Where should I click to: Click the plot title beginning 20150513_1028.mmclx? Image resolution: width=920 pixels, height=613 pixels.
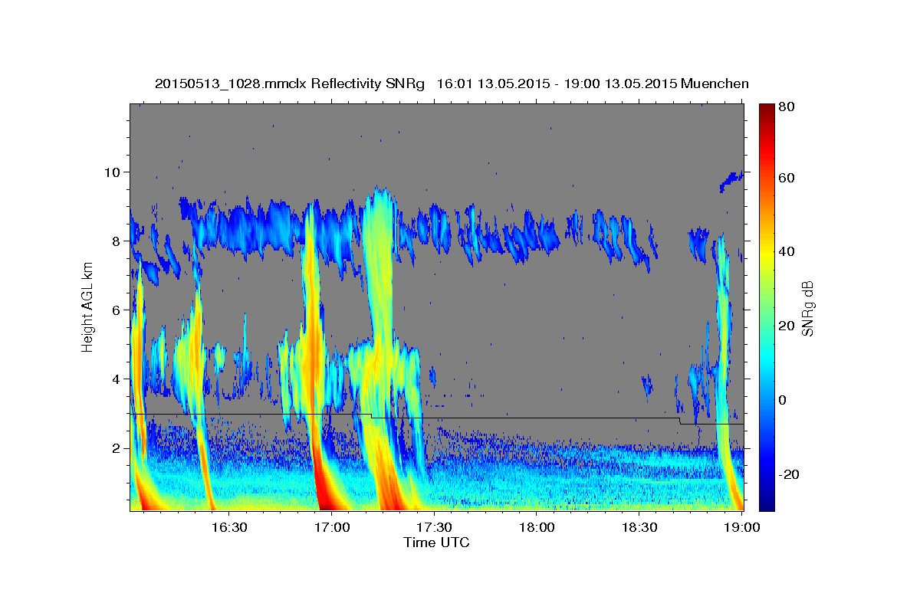[x=452, y=84]
